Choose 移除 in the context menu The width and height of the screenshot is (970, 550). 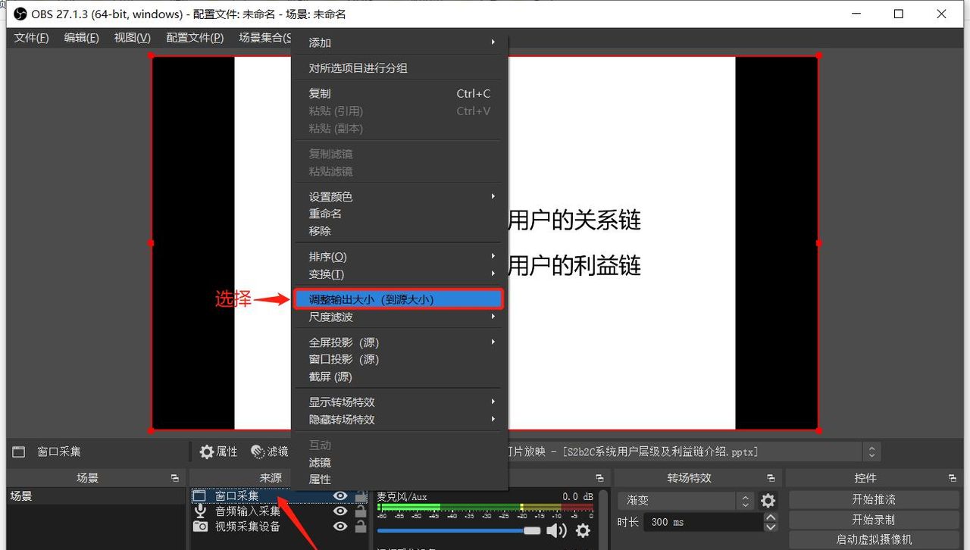pos(399,231)
